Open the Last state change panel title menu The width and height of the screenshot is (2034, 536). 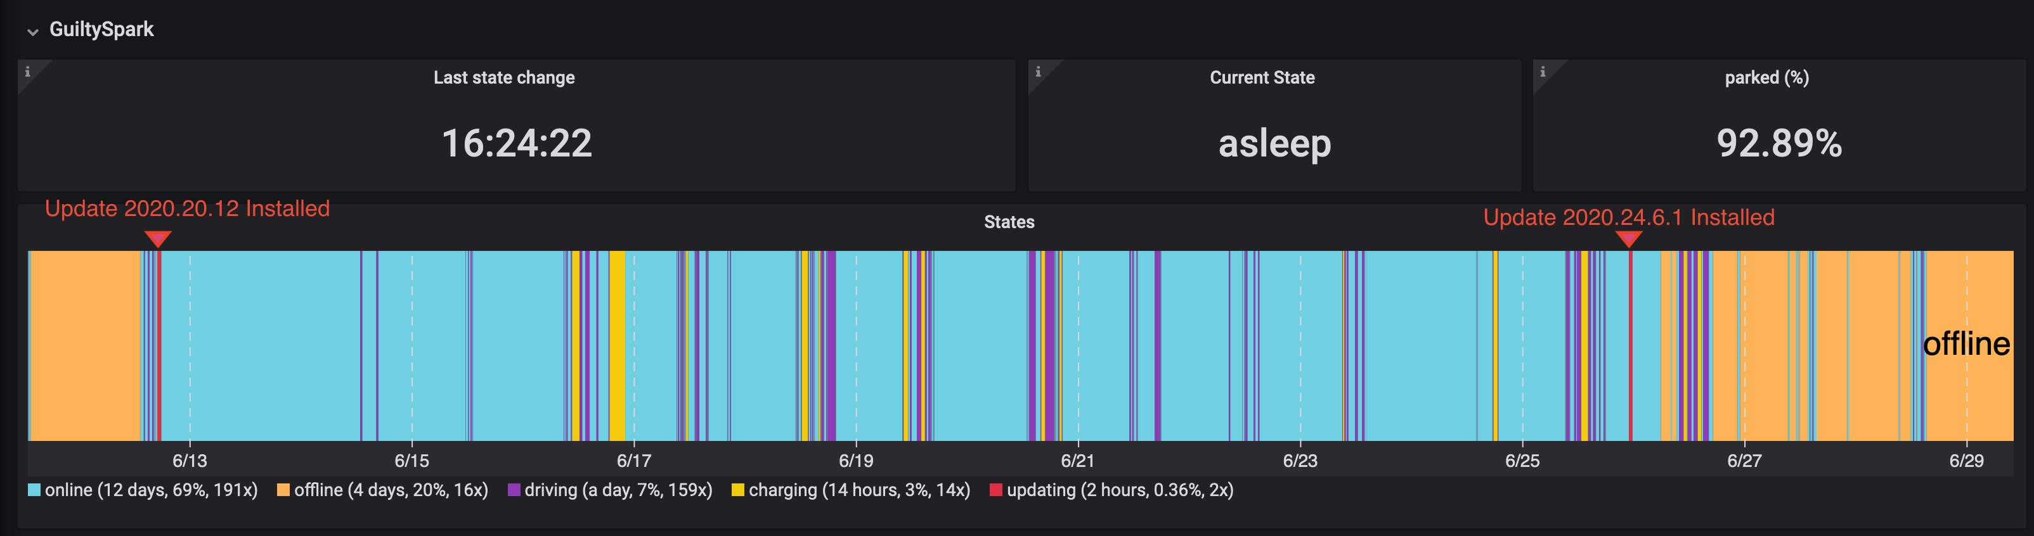pos(504,77)
